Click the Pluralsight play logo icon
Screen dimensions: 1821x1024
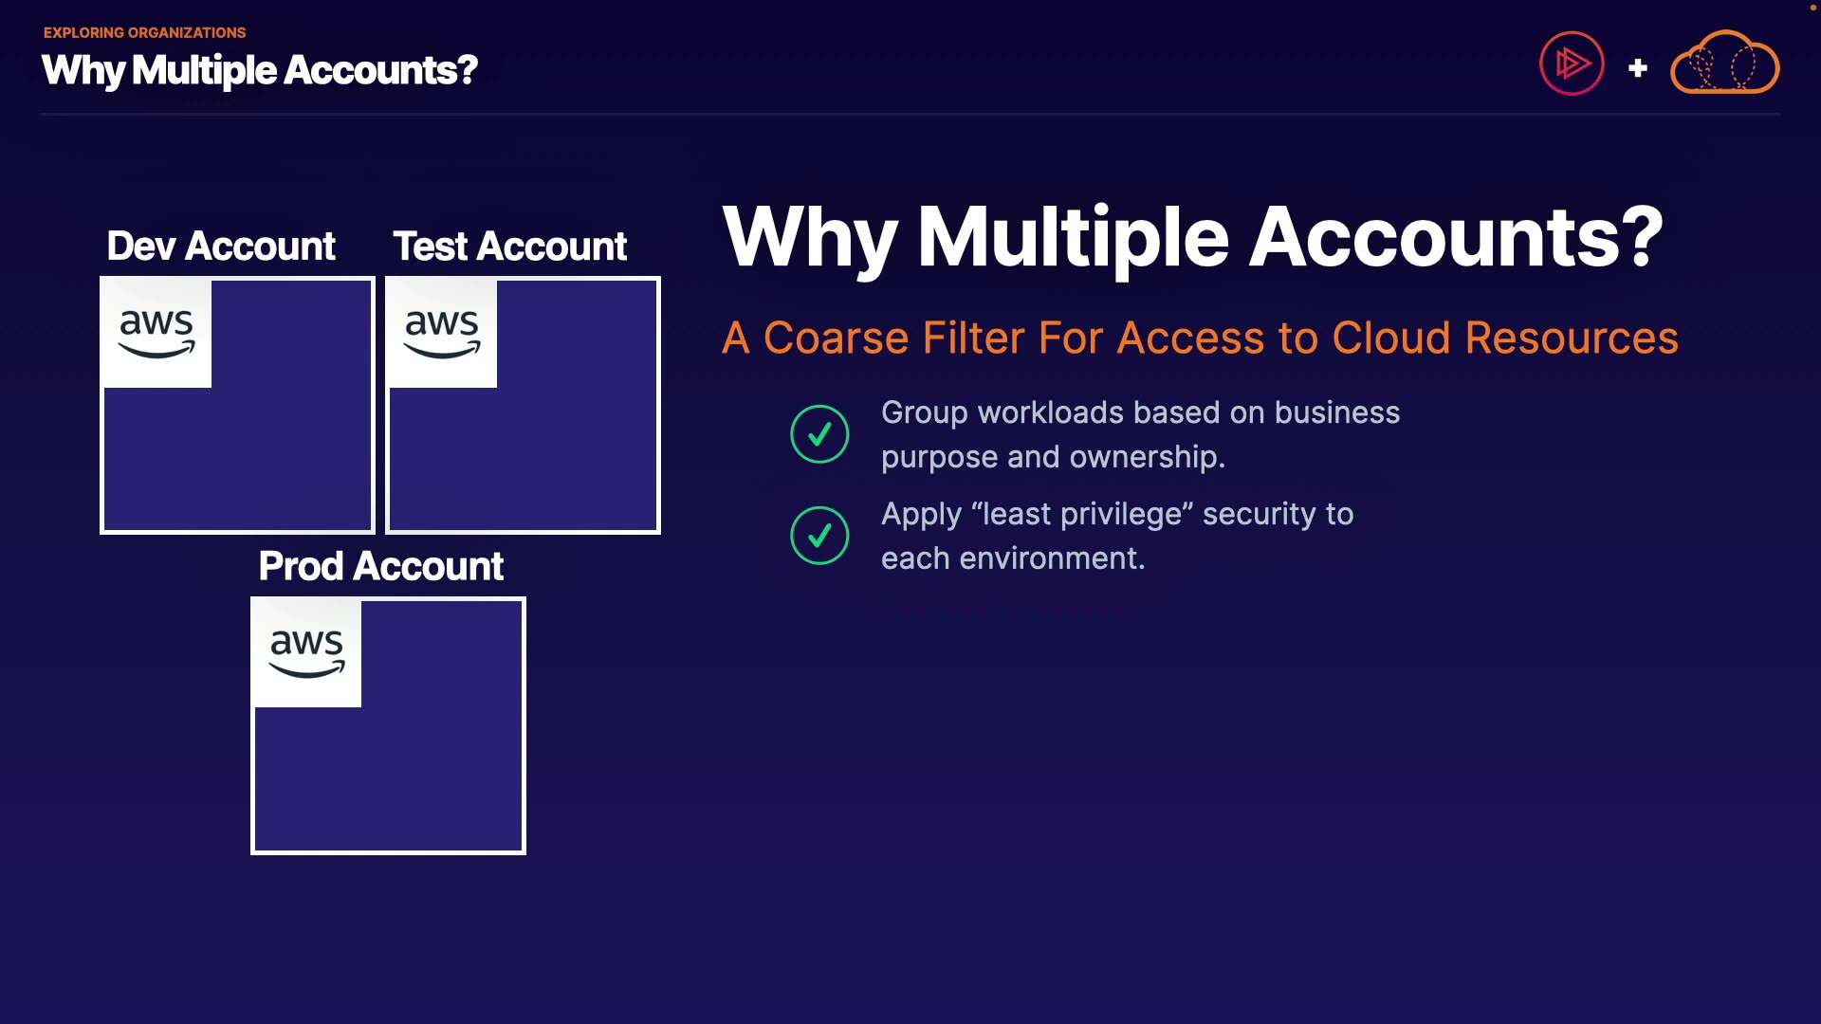point(1572,64)
